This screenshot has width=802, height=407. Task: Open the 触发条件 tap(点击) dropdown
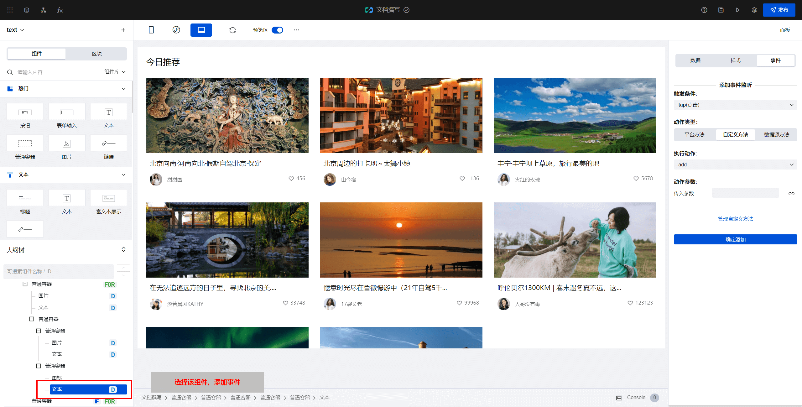click(735, 105)
